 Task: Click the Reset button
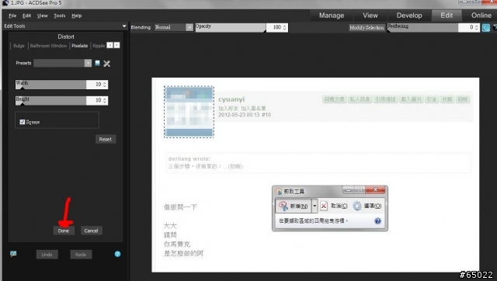(x=106, y=139)
